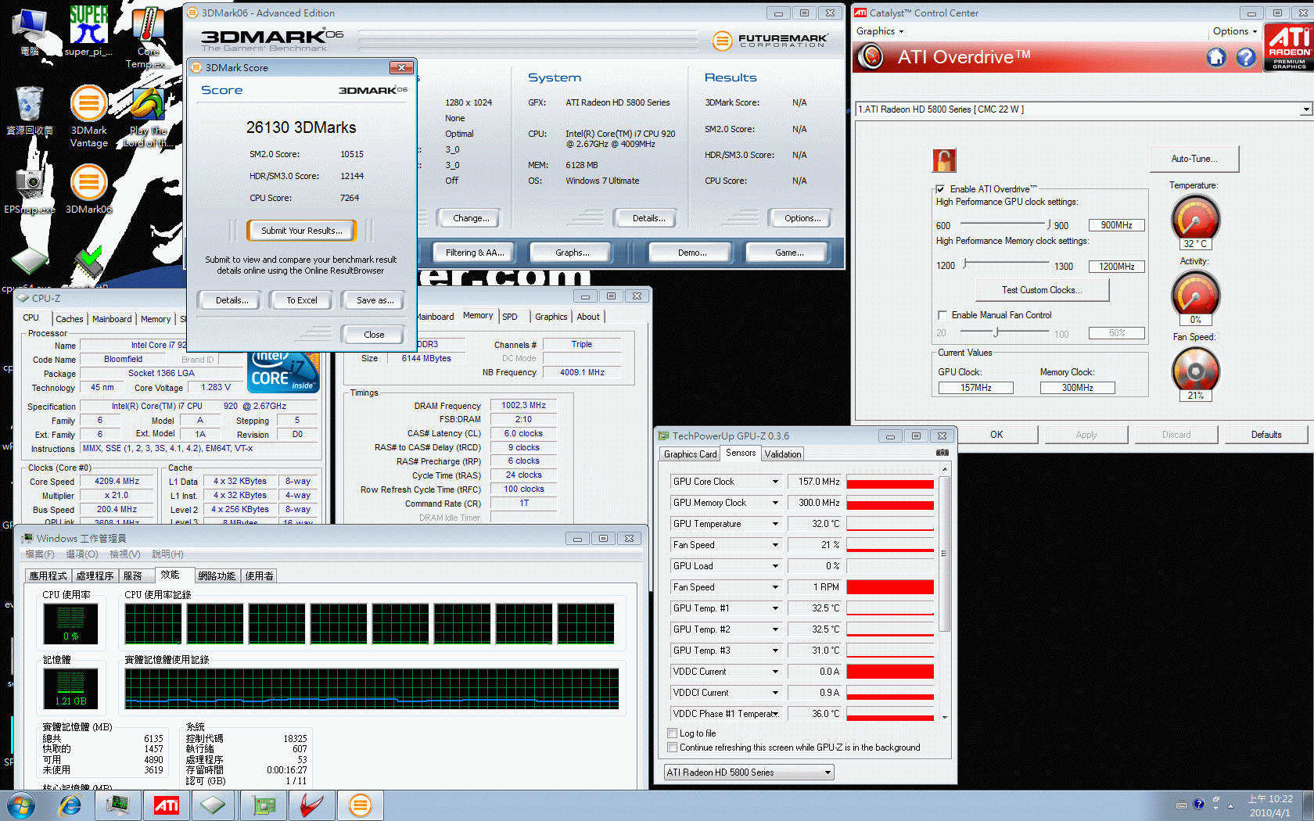This screenshot has width=1314, height=821.
Task: Open Windows Start orb
Action: [20, 805]
